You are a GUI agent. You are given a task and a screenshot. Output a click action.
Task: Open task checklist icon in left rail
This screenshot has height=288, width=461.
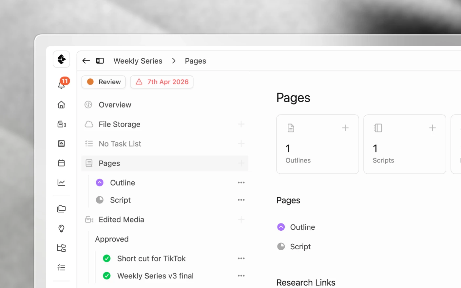point(61,267)
